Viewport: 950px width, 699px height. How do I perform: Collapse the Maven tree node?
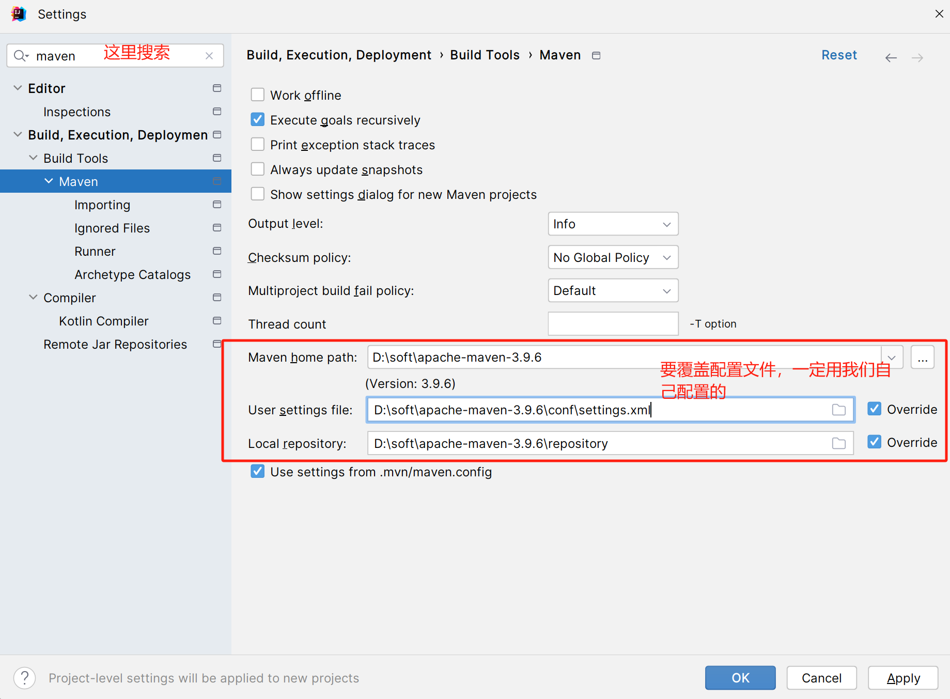(x=49, y=181)
